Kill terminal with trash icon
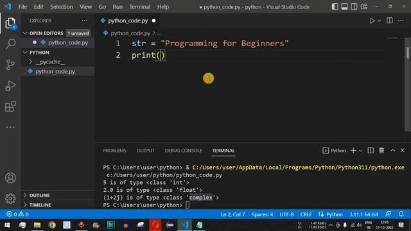411x231 pixels. tap(381, 150)
